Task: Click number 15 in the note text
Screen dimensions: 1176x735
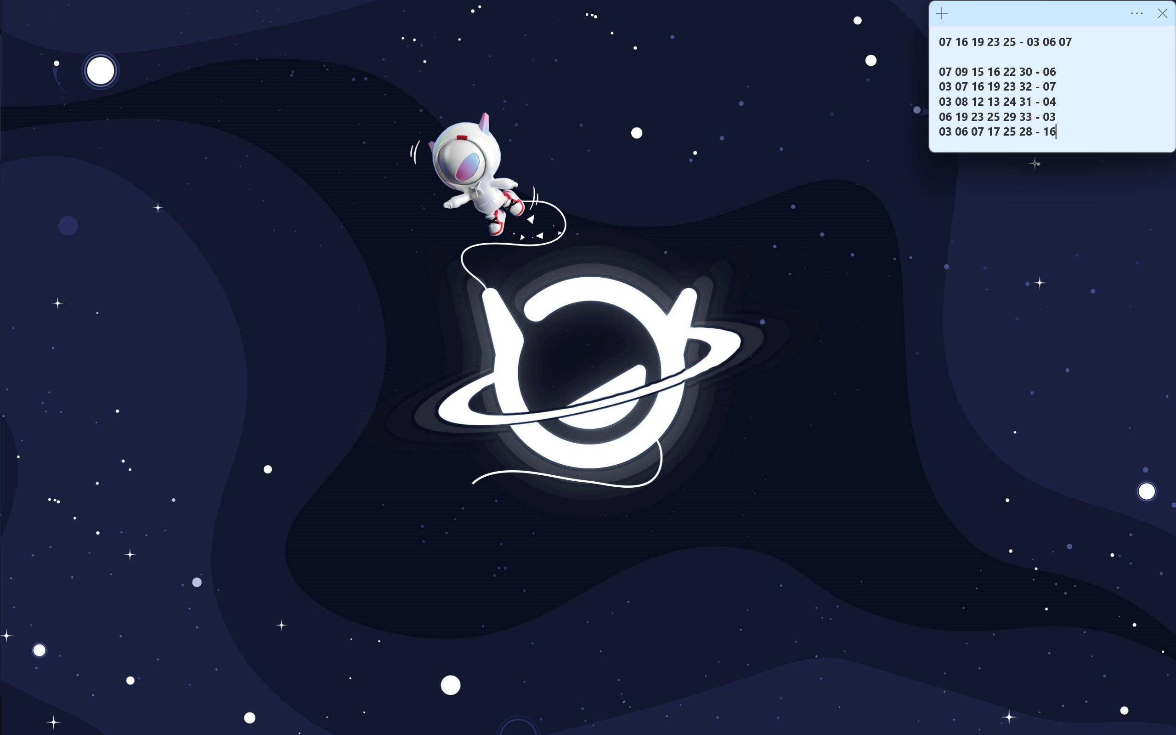Action: (978, 72)
